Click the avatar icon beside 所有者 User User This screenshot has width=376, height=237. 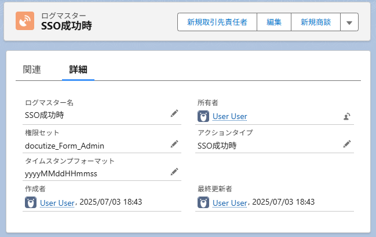click(203, 116)
